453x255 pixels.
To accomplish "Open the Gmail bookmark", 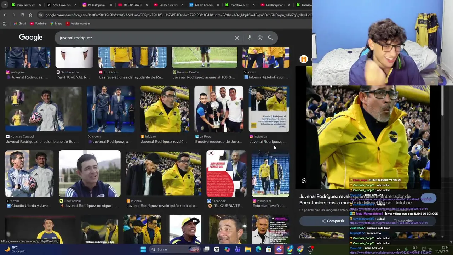I will pyautogui.click(x=20, y=23).
